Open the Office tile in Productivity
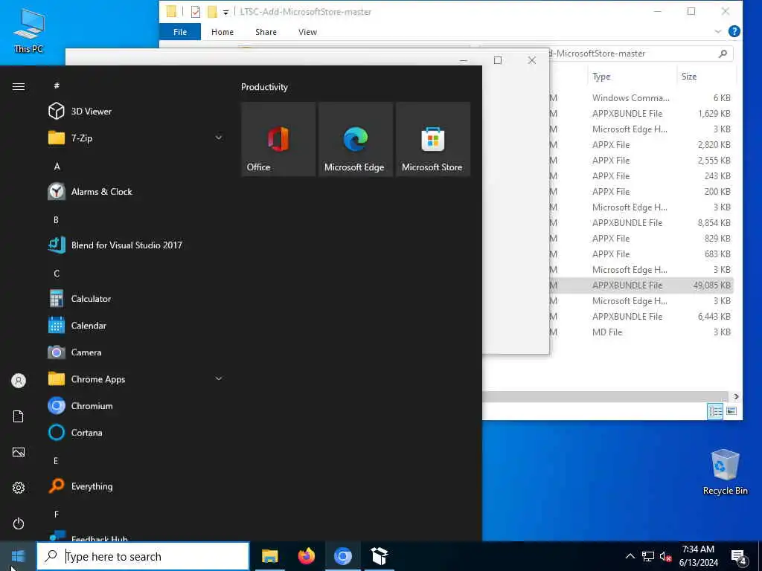Screen dimensions: 762x571 [x=278, y=139]
